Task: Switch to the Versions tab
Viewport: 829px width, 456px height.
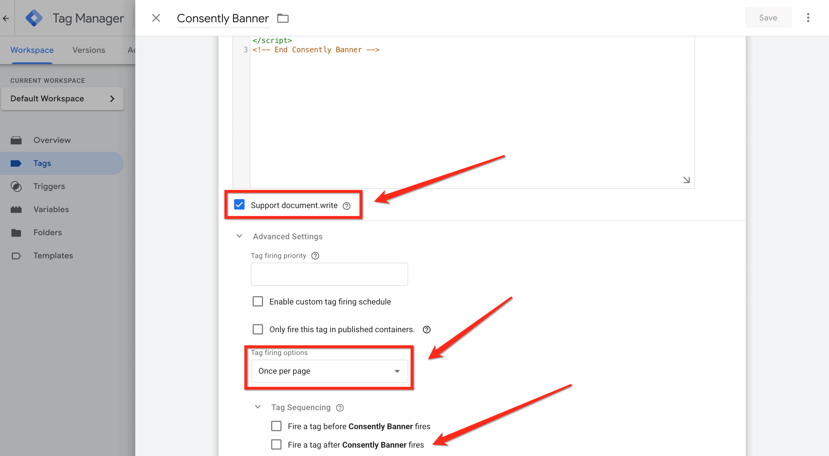Action: pyautogui.click(x=89, y=50)
